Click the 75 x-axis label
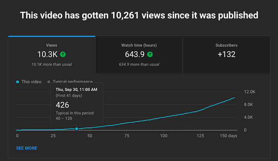 coord(127,136)
